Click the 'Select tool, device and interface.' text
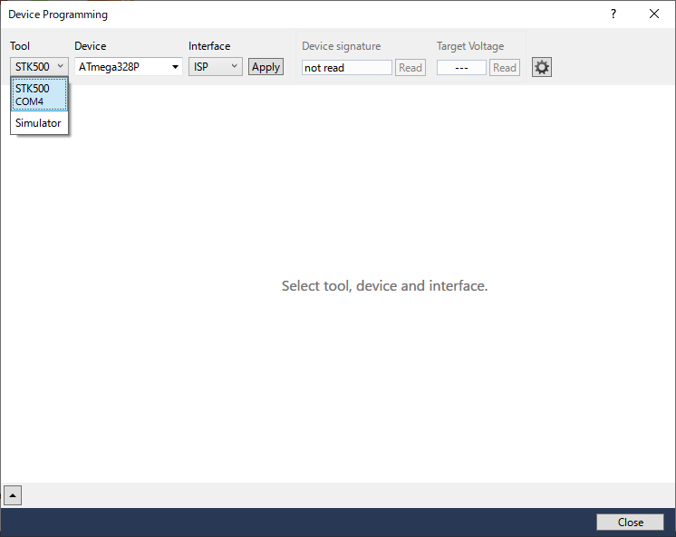This screenshot has width=676, height=537. coord(384,286)
